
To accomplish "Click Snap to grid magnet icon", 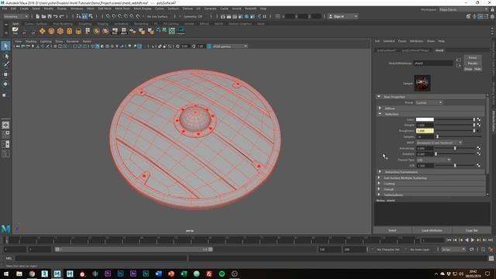I will 108,16.
